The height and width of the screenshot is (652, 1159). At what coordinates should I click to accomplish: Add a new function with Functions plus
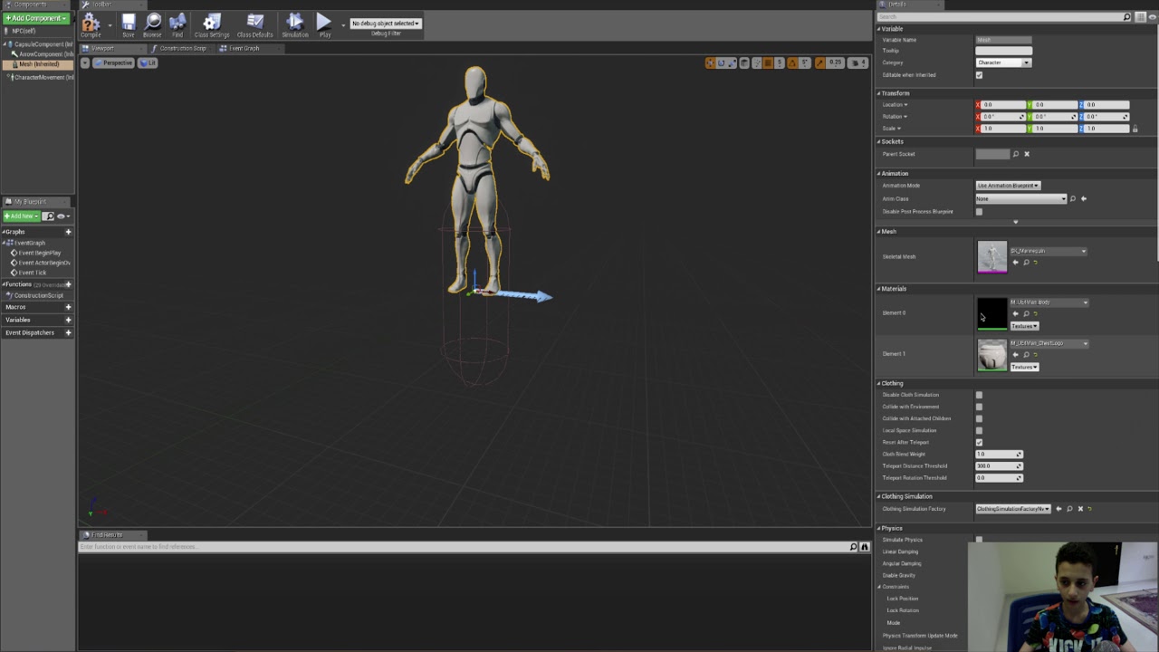click(68, 284)
